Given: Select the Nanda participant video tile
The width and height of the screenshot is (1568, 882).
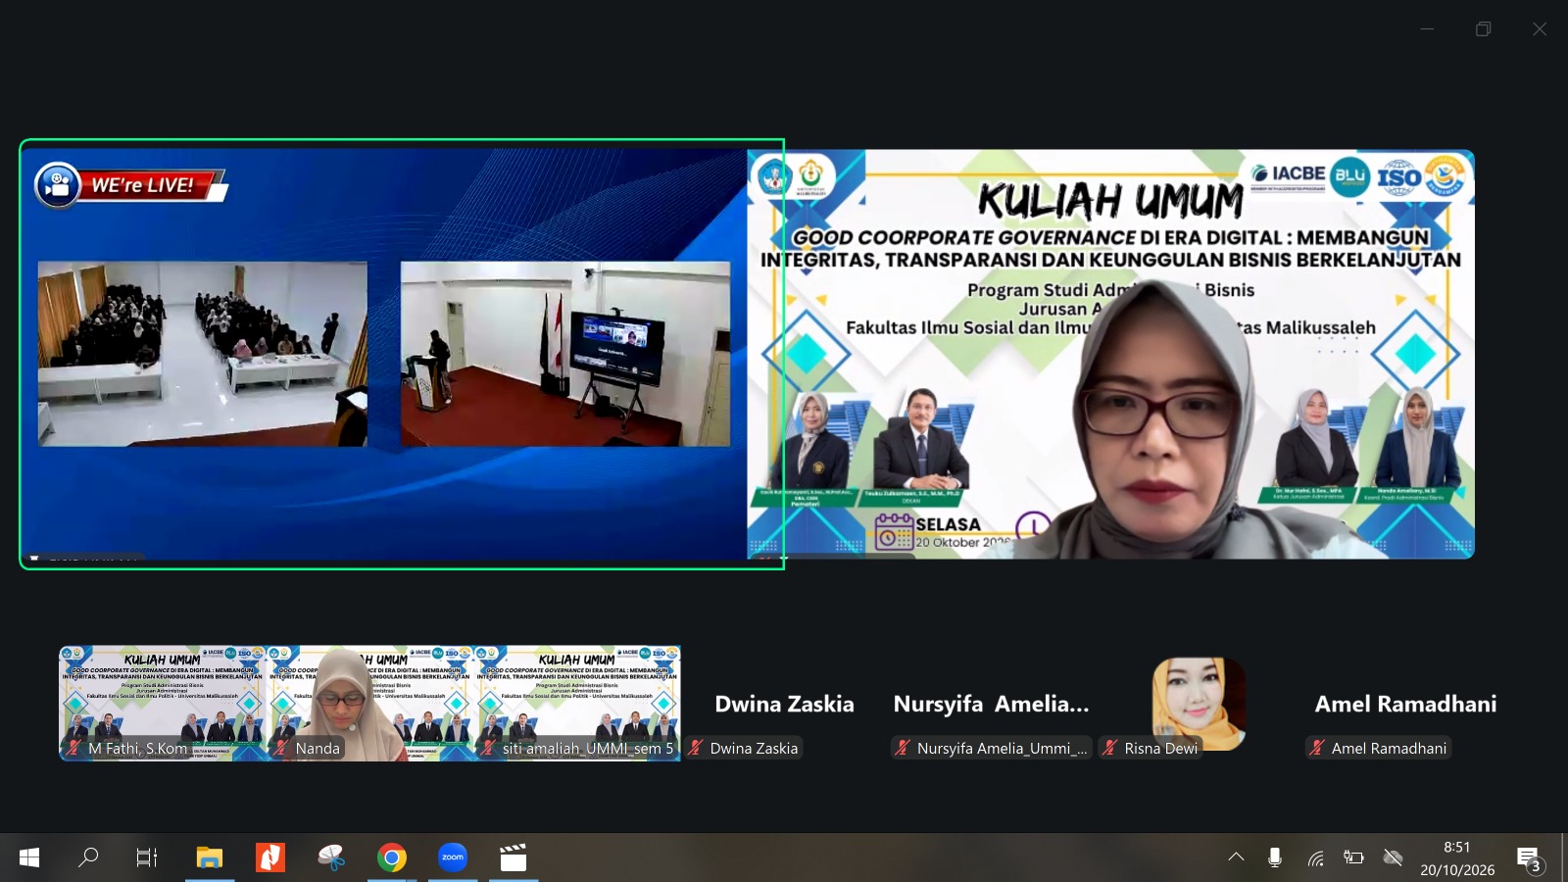Looking at the screenshot, I should coord(369,704).
